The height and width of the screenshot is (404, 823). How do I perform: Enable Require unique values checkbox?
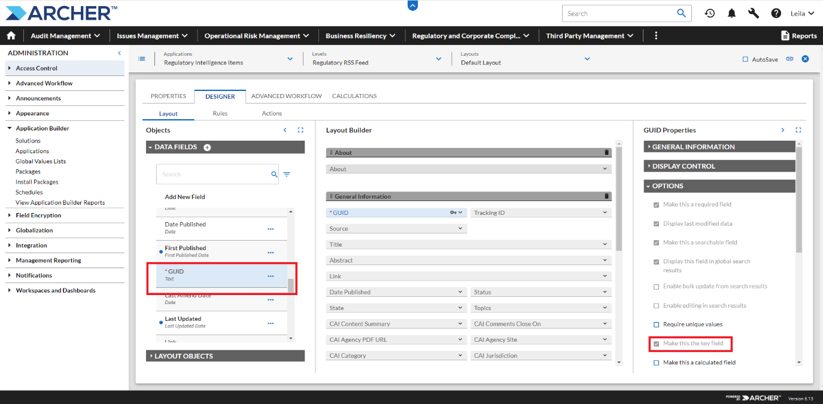[657, 324]
